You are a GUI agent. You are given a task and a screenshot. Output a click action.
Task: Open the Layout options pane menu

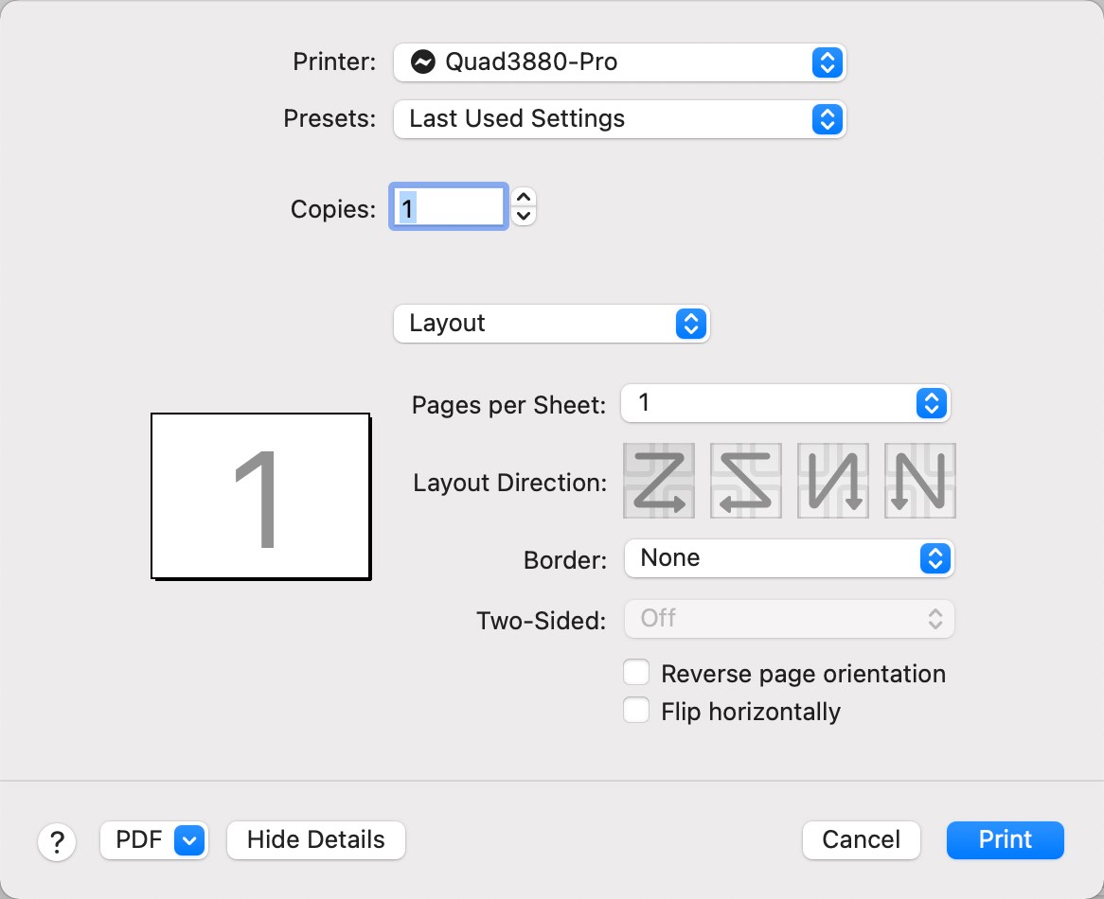click(x=551, y=324)
